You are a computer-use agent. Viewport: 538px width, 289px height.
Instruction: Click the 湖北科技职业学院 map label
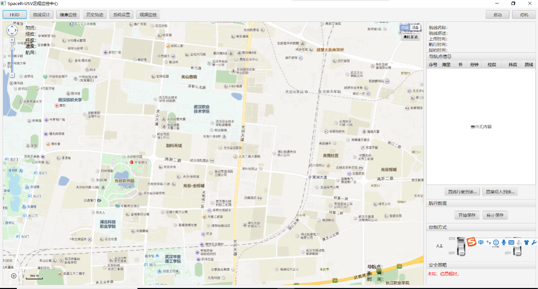[107, 224]
